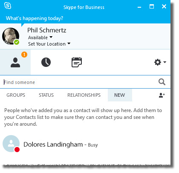Open the Meetings calendar icon
This screenshot has width=179, height=173.
[77, 62]
